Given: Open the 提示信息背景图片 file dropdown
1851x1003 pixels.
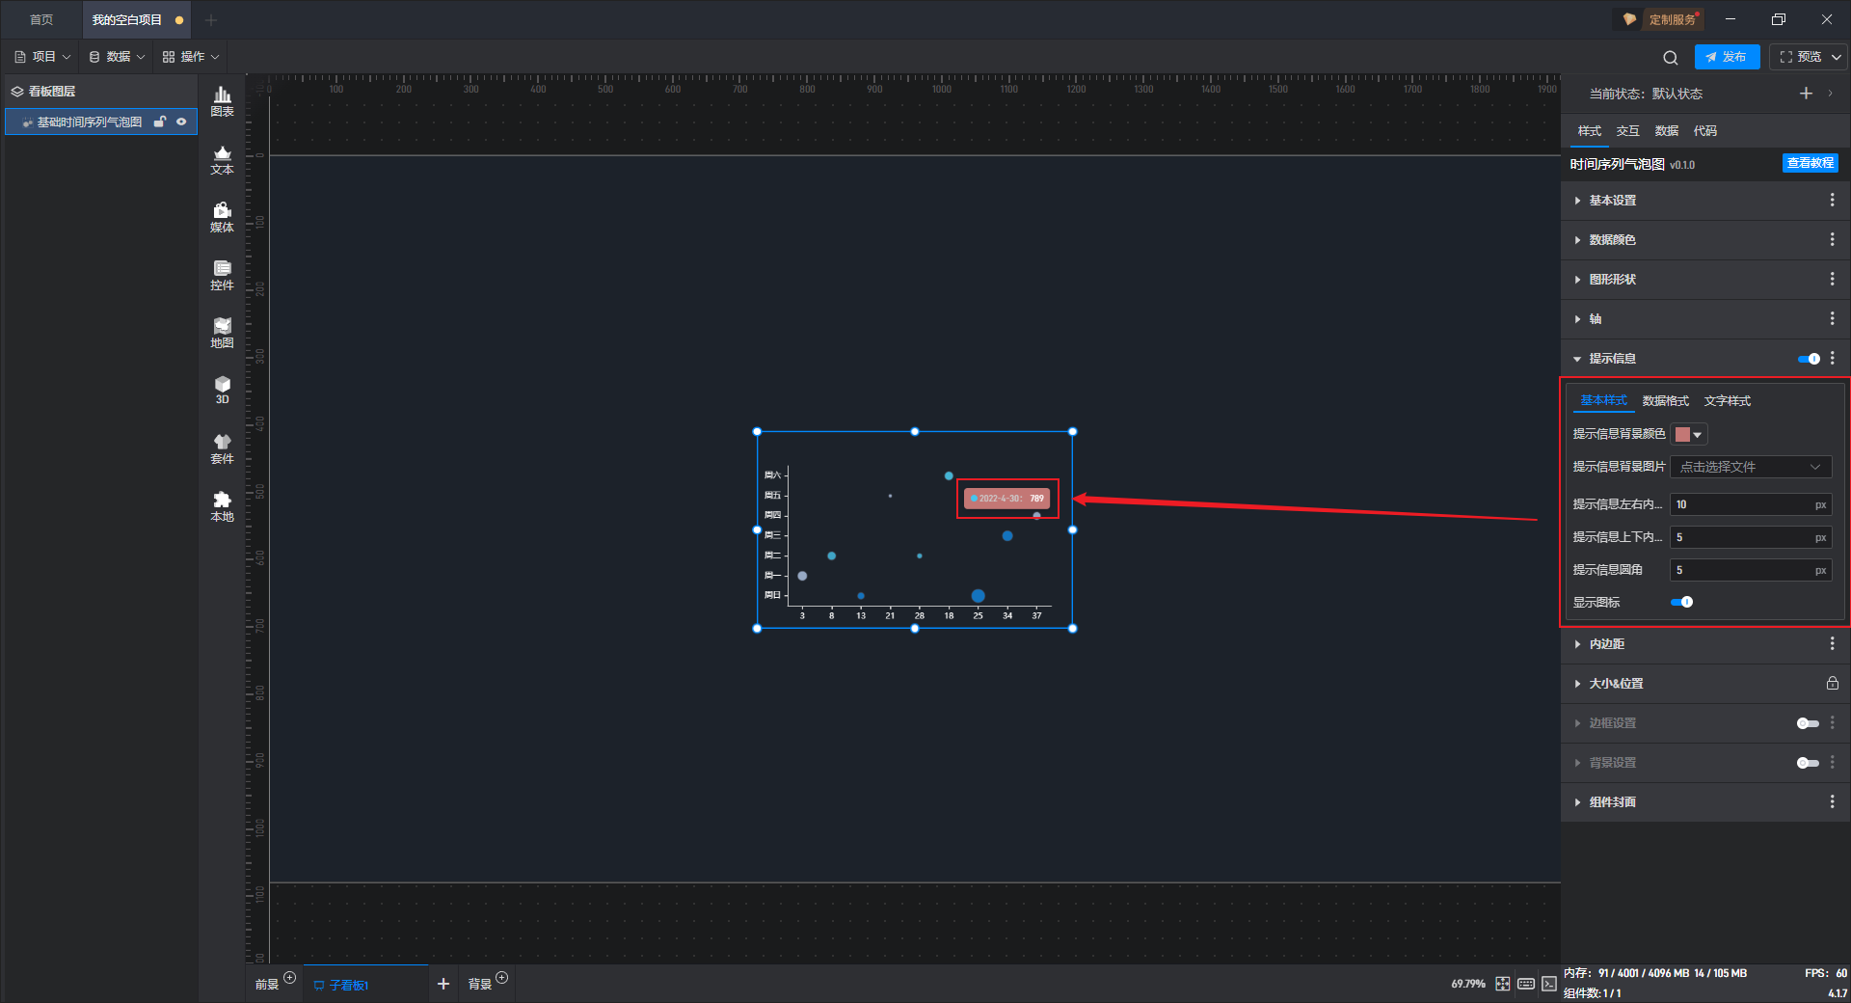Looking at the screenshot, I should (1751, 467).
